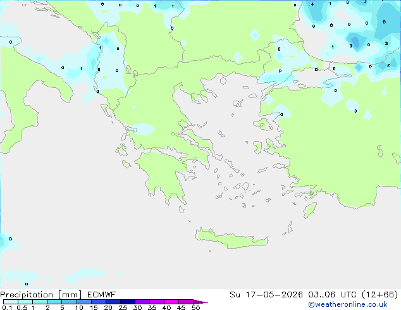Image resolution: width=401 pixels, height=310 pixels.
Task: Click the 2 to 5 mm legend swatch
Action: tap(54, 302)
